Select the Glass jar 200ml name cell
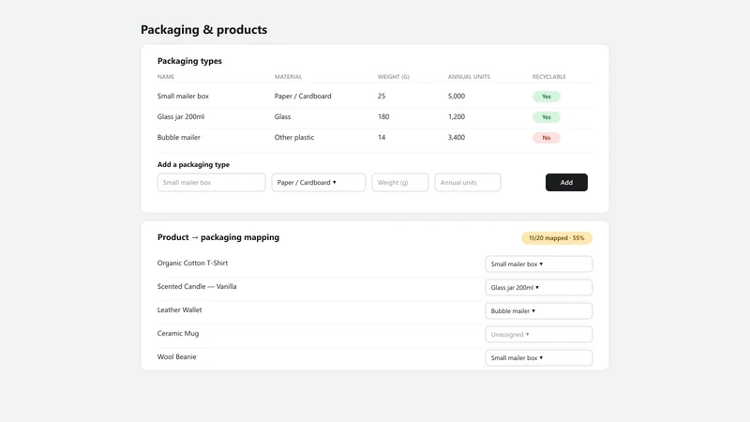 (x=181, y=116)
